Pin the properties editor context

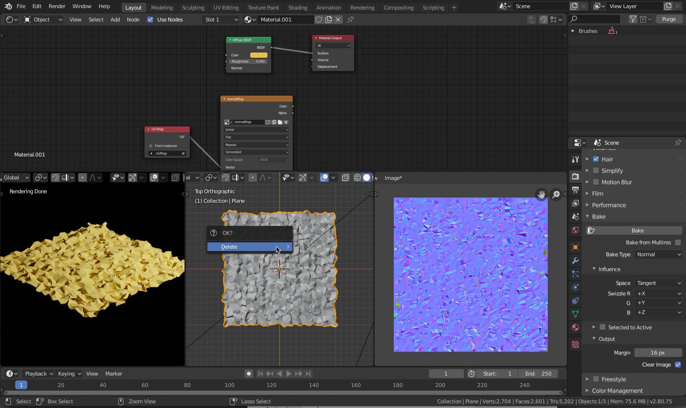click(x=678, y=143)
